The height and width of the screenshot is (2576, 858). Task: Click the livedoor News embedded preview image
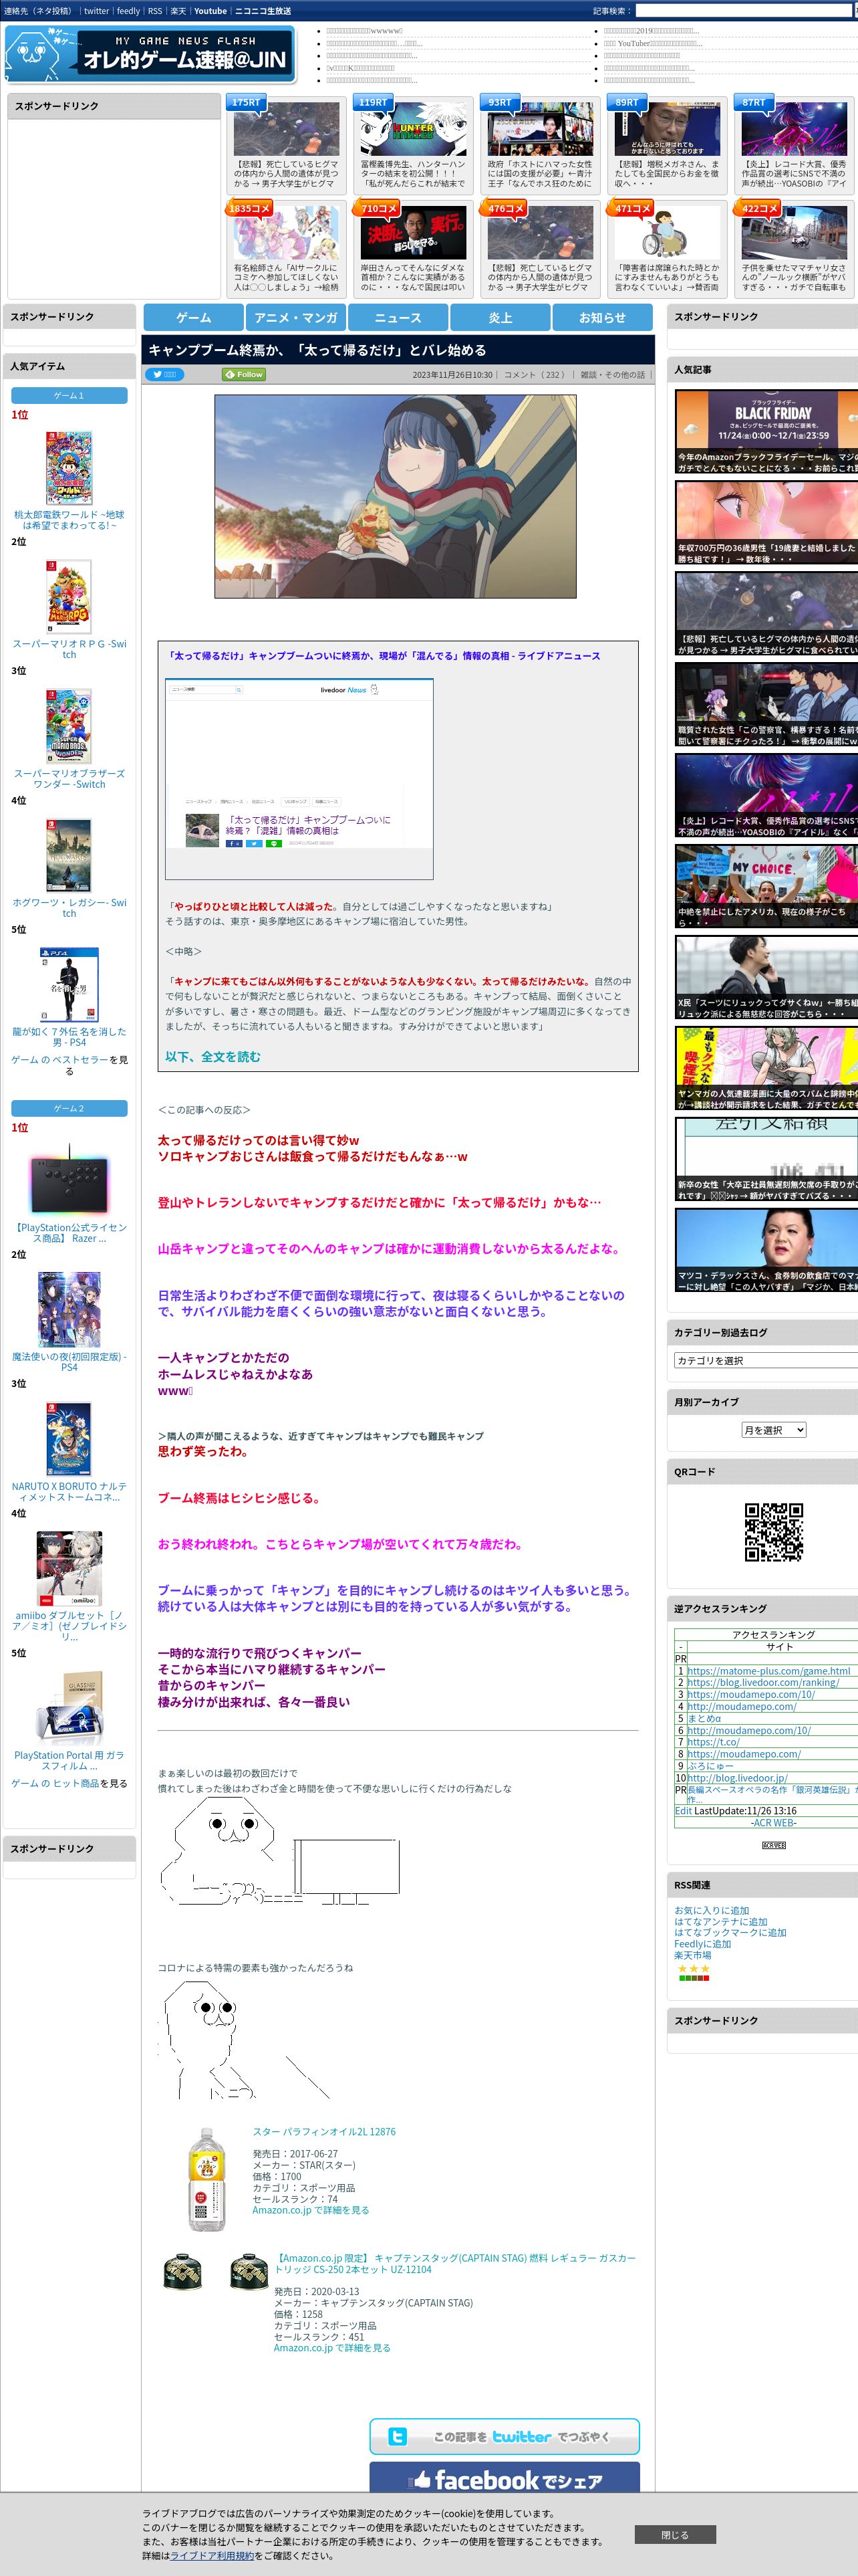click(x=299, y=779)
